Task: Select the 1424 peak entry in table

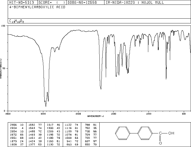Action: tap(35, 141)
